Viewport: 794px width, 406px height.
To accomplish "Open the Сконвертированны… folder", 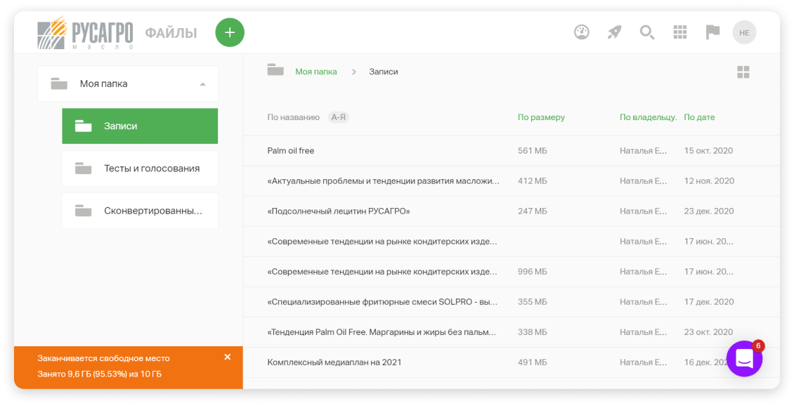I will 140,211.
